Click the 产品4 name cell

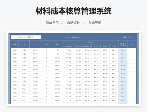(x=24, y=62)
